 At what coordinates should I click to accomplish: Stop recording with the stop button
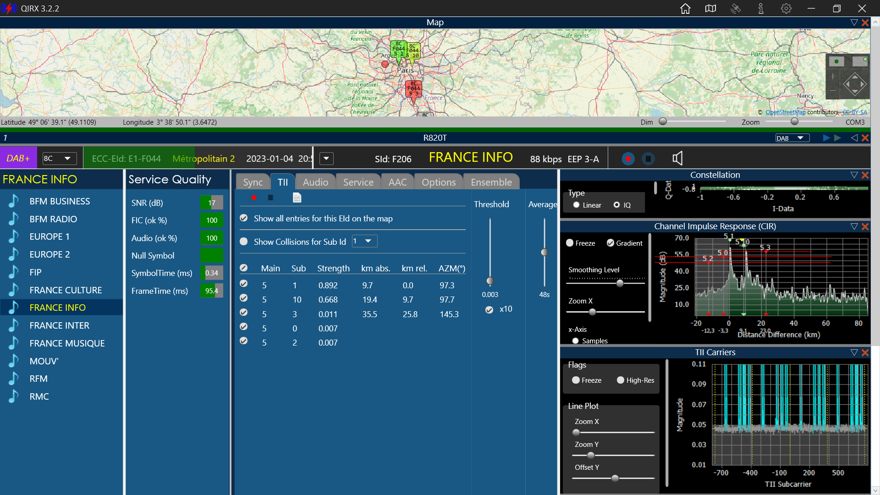[648, 159]
